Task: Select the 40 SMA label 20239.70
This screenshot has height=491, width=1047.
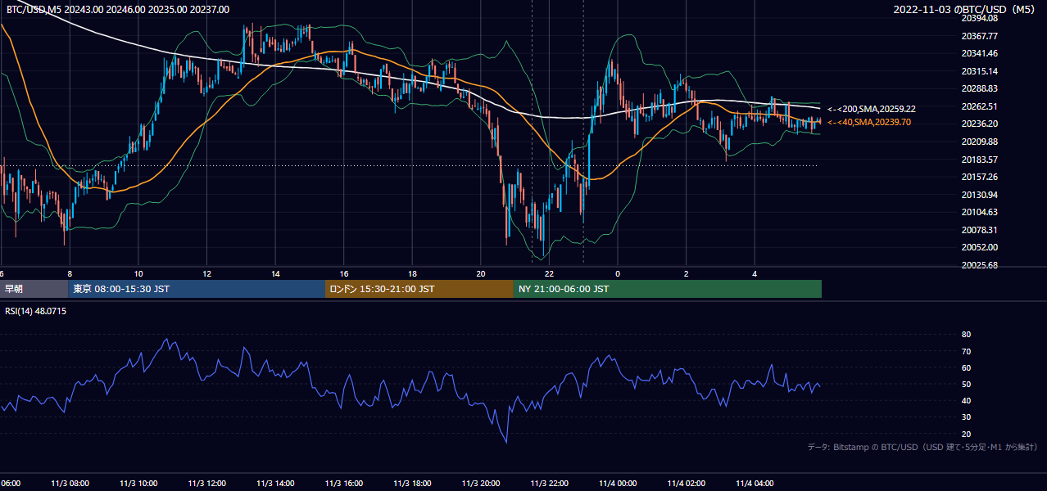Action: point(869,122)
